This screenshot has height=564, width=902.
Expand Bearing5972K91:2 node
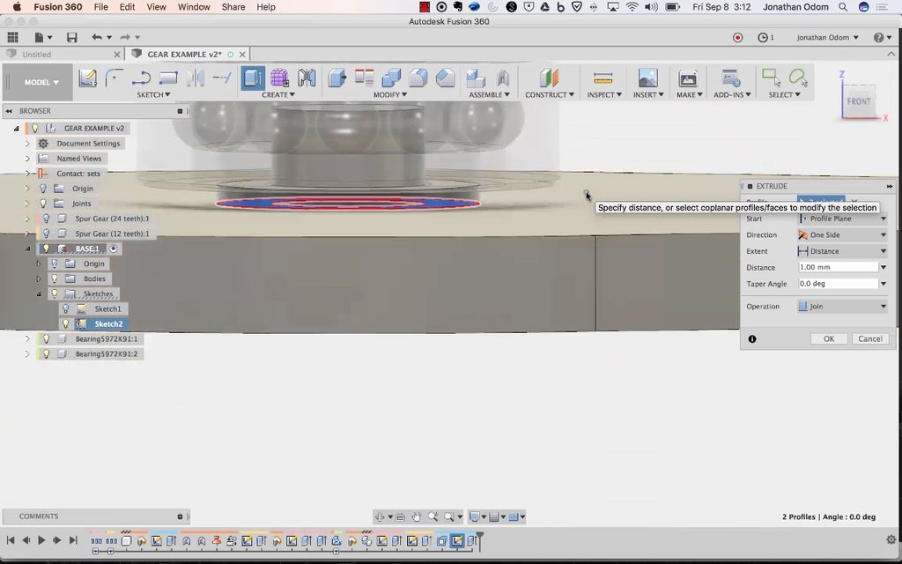[27, 354]
